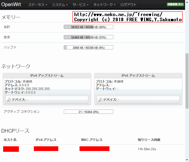
Task: Click the OpenWrt brand logo link
Action: point(11,5)
